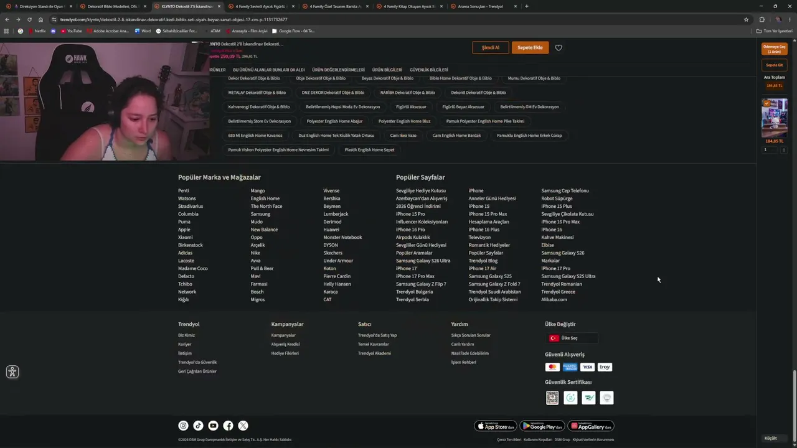Open the Chrome three-dot menu
The height and width of the screenshot is (448, 797).
(x=789, y=19)
